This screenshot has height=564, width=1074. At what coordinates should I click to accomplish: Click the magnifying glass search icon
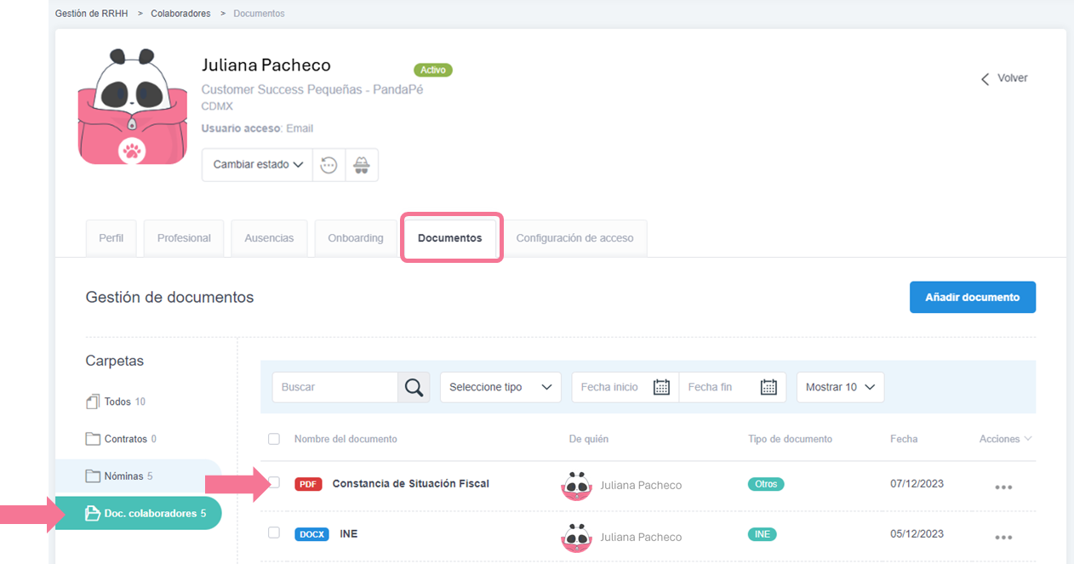coord(414,387)
